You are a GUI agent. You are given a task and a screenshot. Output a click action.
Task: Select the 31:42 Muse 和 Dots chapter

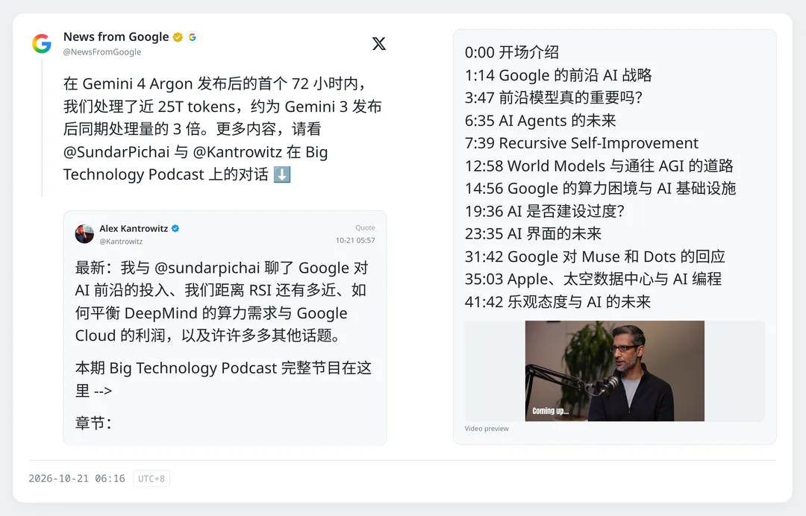pos(595,257)
